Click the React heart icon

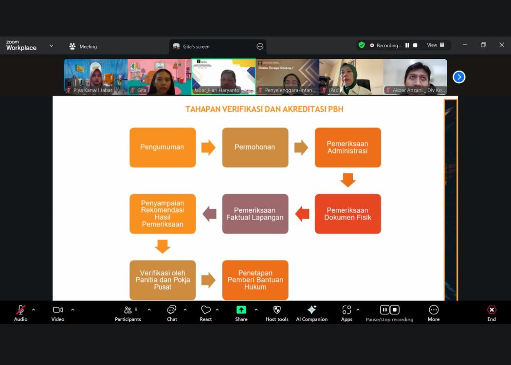[x=206, y=313]
